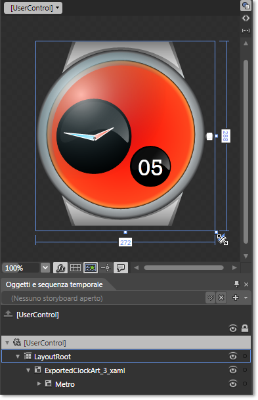The width and height of the screenshot is (258, 400).
Task: Click [UserControl] scope label
Action: (x=37, y=315)
